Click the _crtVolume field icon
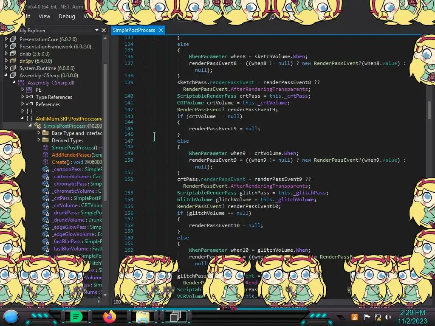 coord(46,205)
